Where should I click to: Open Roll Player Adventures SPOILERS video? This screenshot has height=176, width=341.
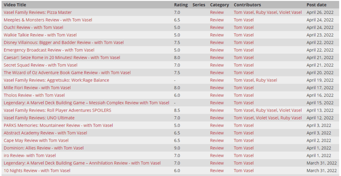[57, 110]
